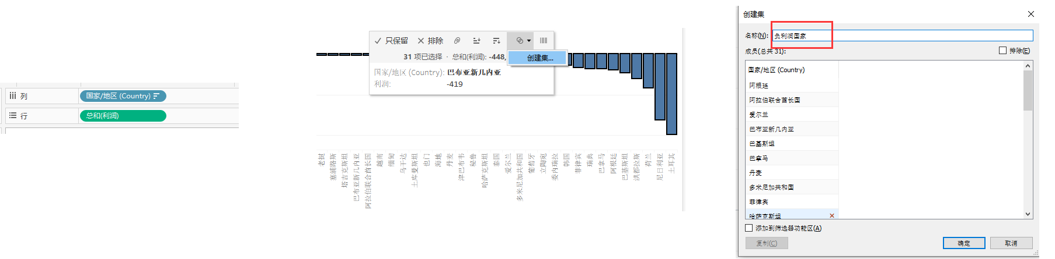Click the 取消 button in Create Set dialog
Viewport: 1055px width, 259px height.
[1011, 243]
